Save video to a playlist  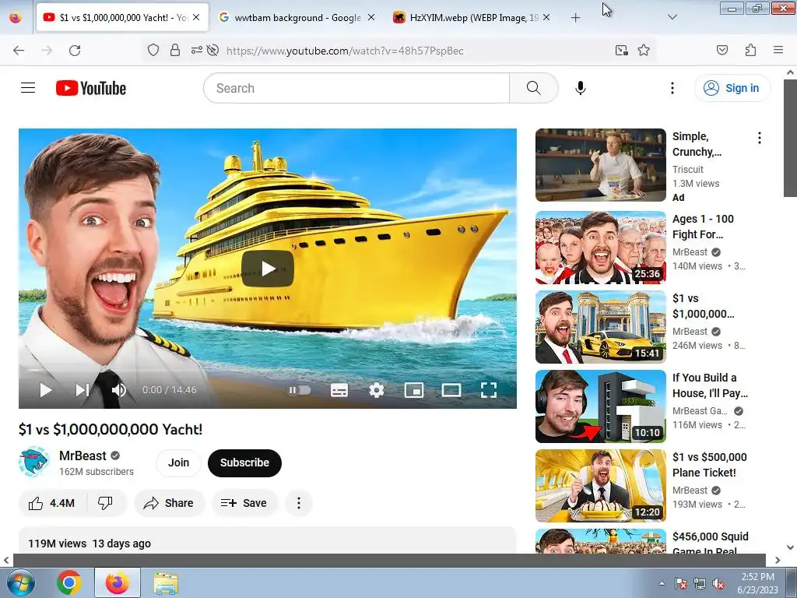244,503
